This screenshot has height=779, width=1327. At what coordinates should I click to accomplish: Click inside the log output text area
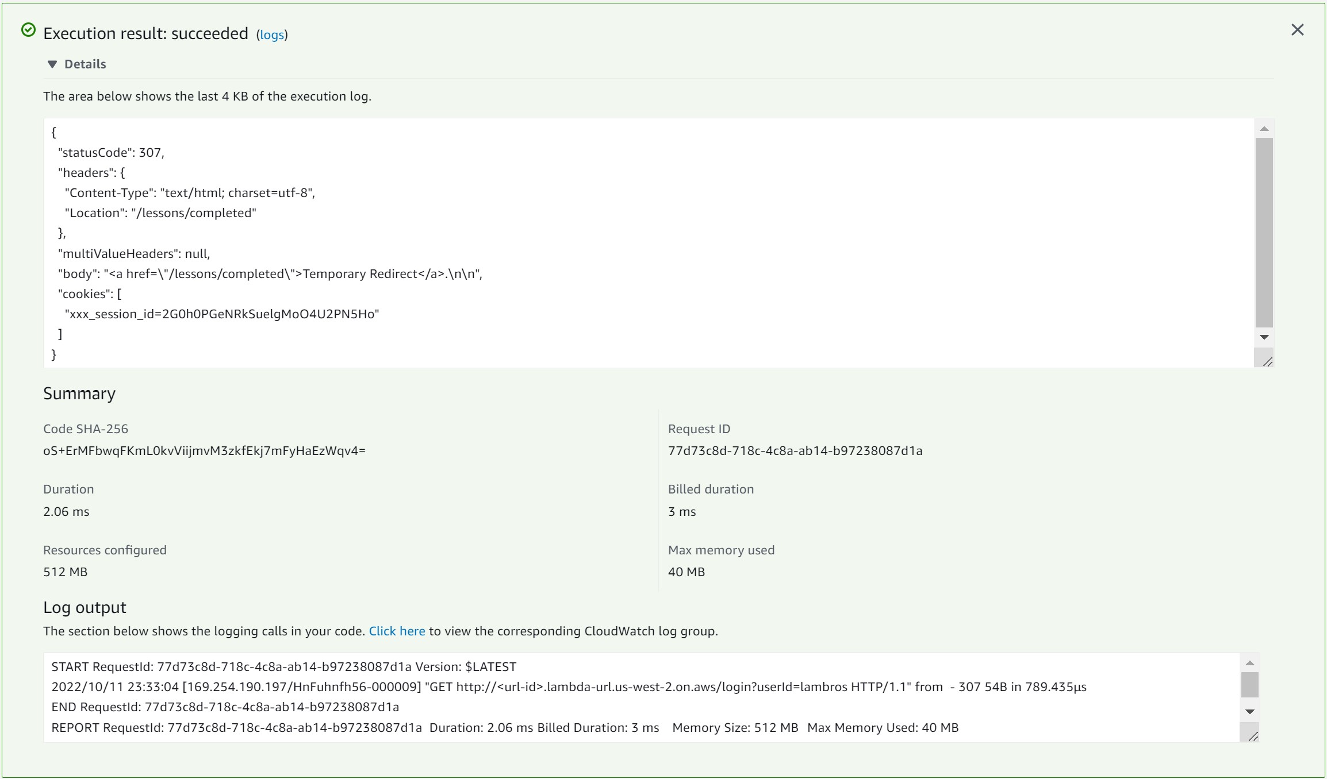click(x=632, y=707)
